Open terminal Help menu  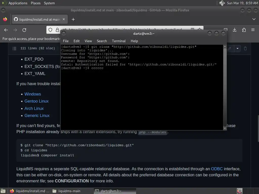134,41
